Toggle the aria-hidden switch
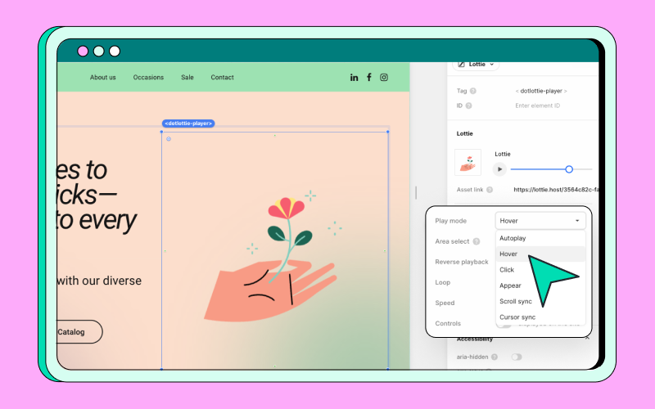Viewport: 655px width, 409px height. point(517,357)
